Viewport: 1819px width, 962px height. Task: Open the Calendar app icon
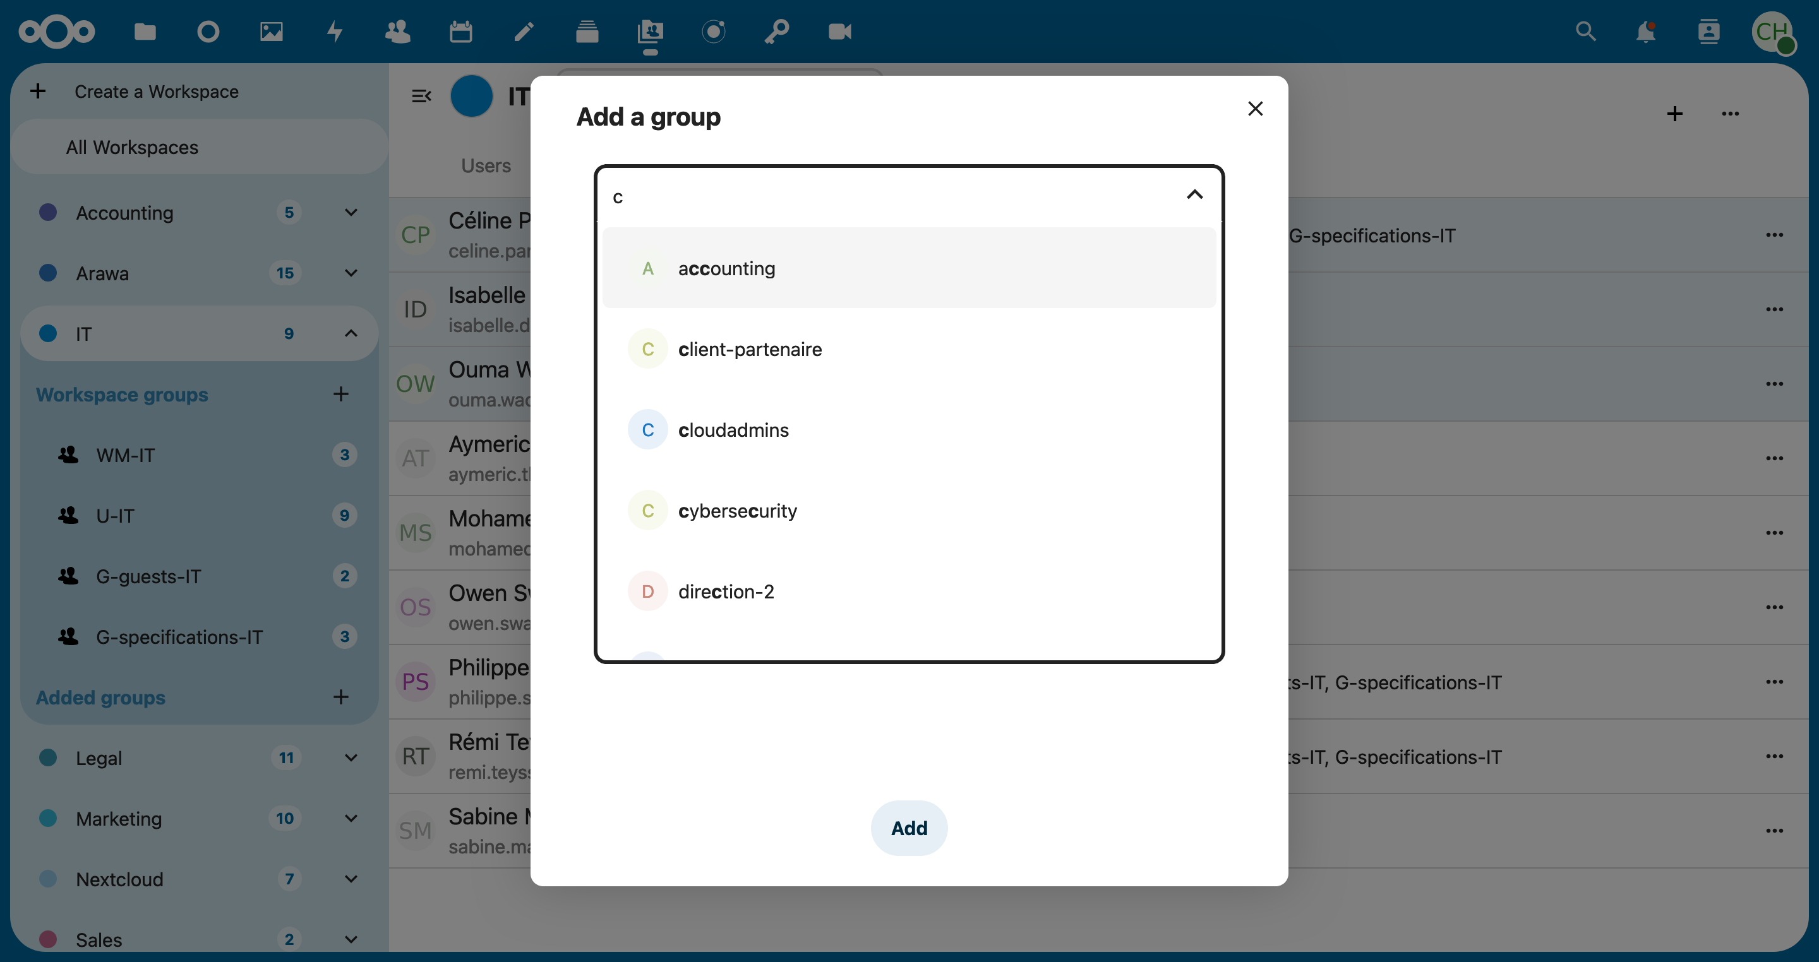(x=460, y=31)
